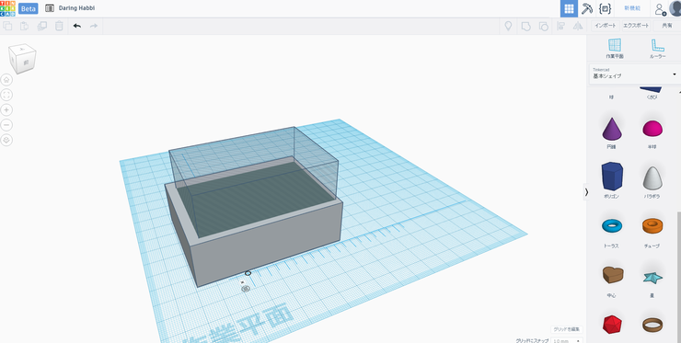
Task: Fit all shapes in view
Action: coord(6,95)
